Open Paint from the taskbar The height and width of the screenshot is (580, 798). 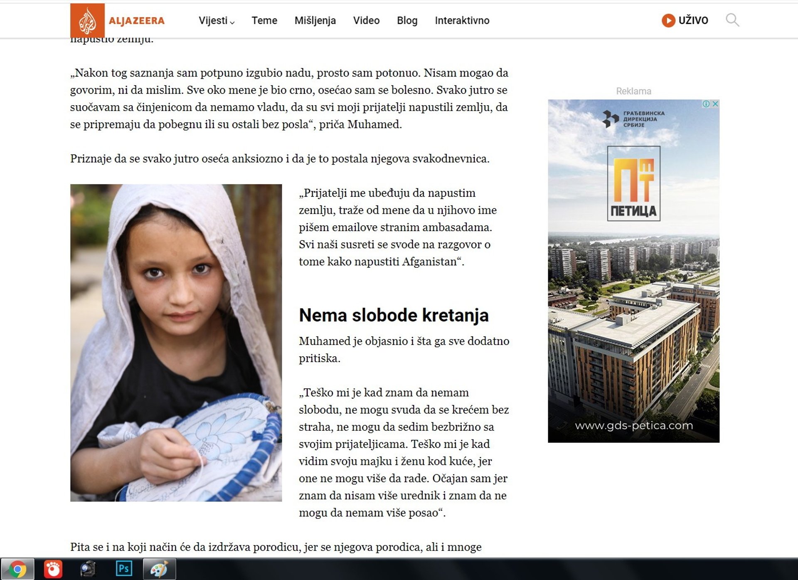[x=159, y=569]
